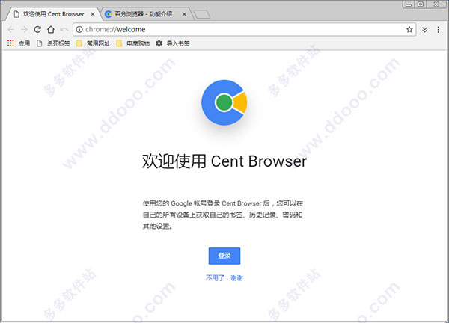
Task: Open the three-dot browser menu
Action: pos(439,29)
